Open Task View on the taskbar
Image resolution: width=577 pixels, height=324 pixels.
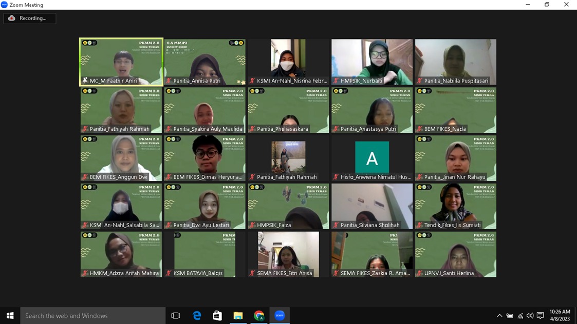[x=176, y=315]
